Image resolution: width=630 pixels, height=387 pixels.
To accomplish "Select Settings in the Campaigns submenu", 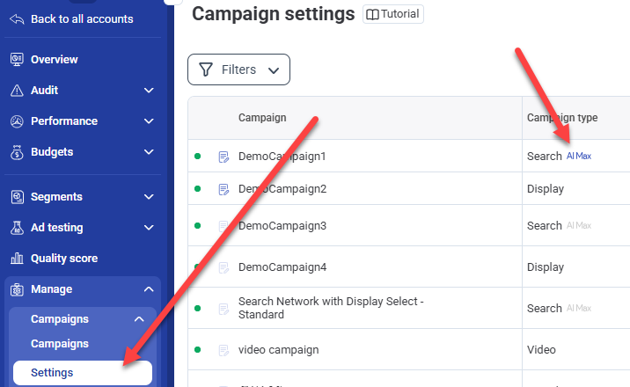I will point(52,373).
